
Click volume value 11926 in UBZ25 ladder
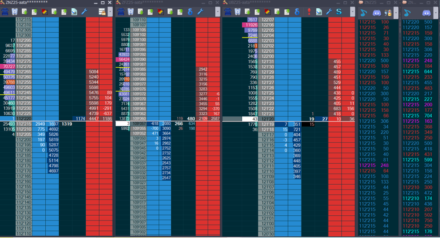point(250,25)
